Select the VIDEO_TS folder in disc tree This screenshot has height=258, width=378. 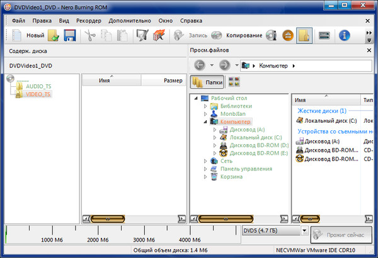(38, 94)
